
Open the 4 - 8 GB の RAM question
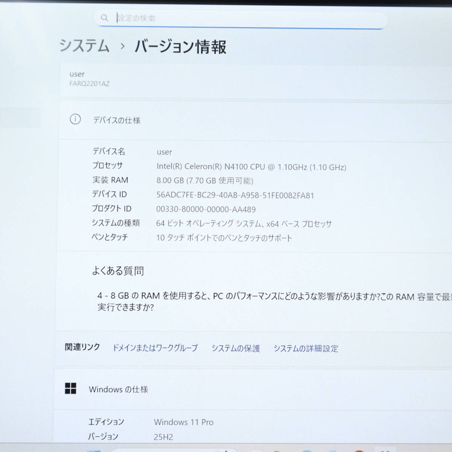point(274,302)
